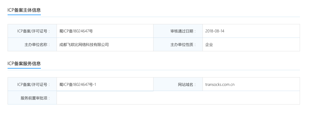Click the ICP备案主体信息 section heading

[24, 10]
